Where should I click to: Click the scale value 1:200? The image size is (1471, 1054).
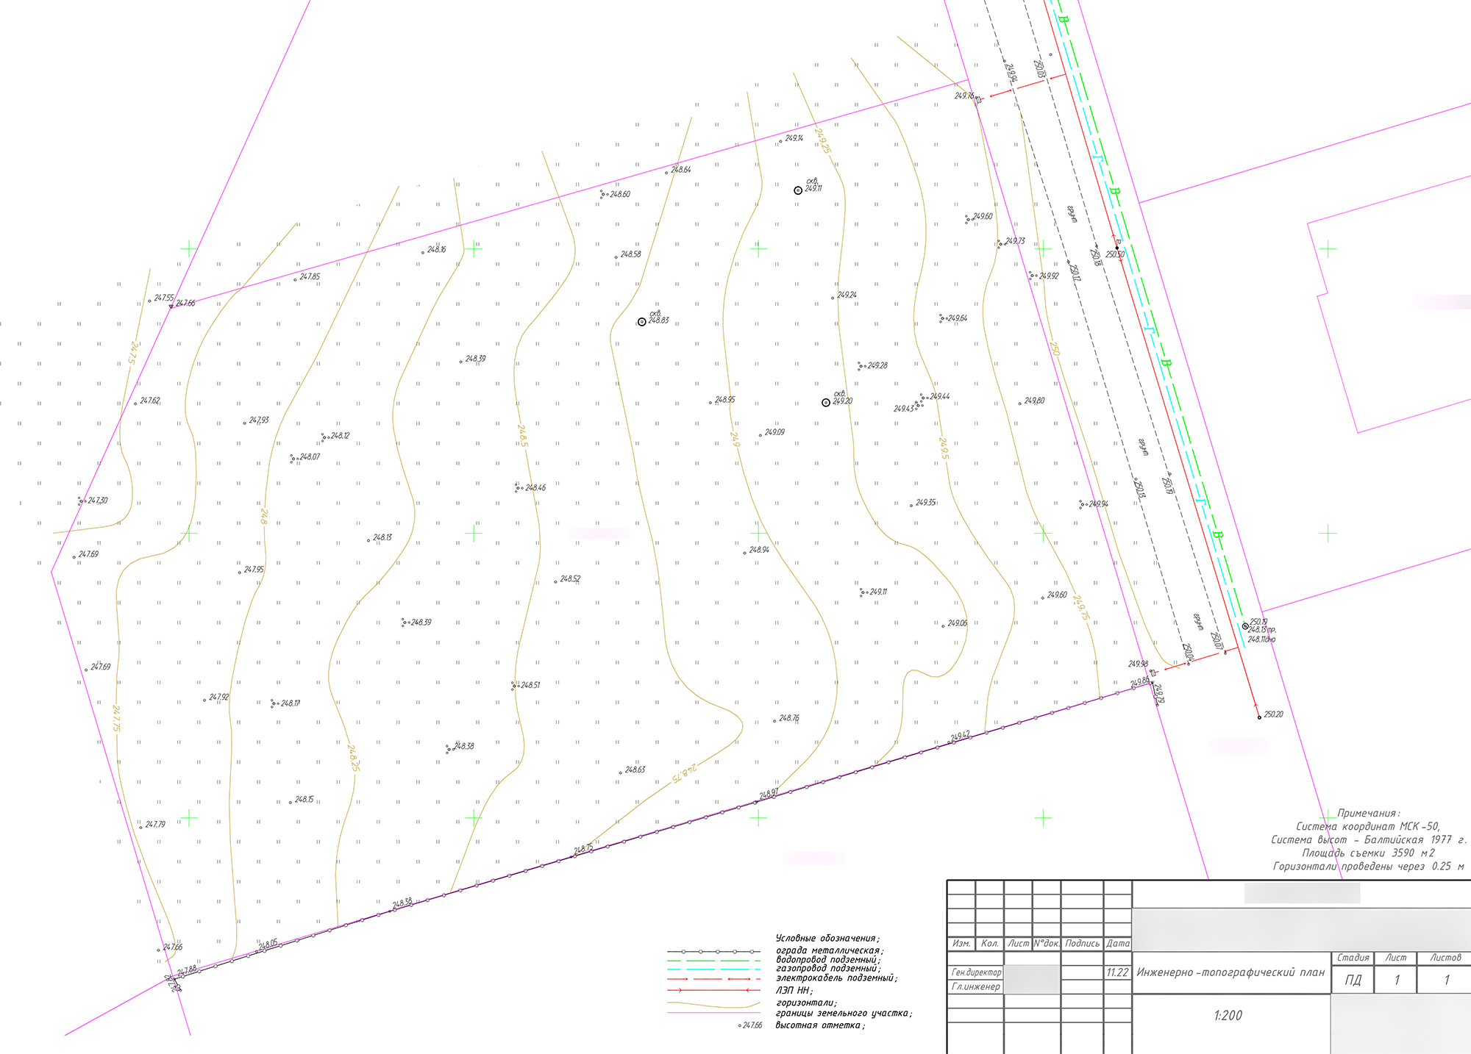(1228, 1016)
